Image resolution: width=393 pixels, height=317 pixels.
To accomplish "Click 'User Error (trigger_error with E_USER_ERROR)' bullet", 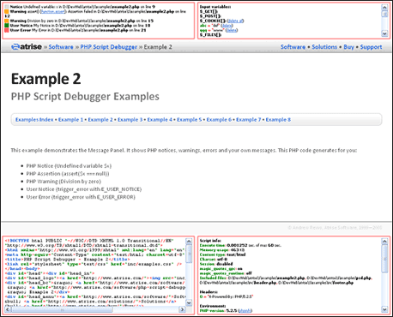I will tap(81, 197).
